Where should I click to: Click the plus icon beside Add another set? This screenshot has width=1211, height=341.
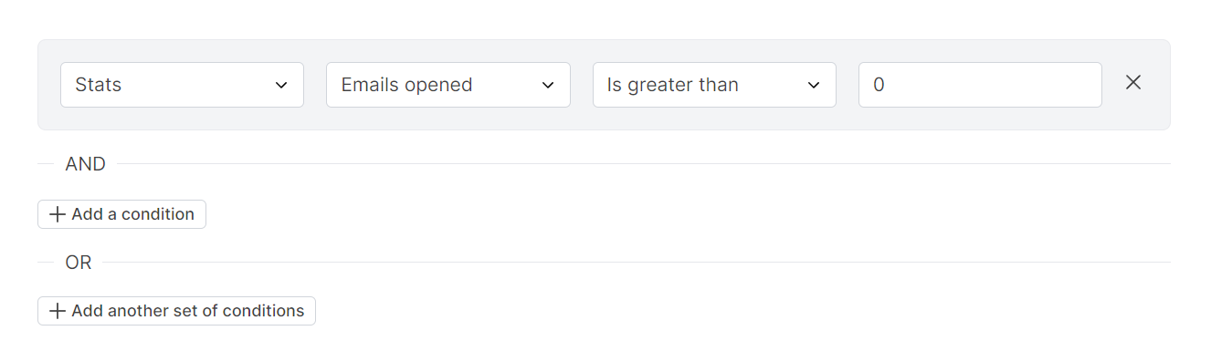pos(58,311)
